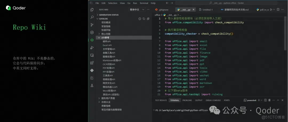The width and height of the screenshot is (288, 122).
Task: Open the Repo Wiki view icon
Action: click(92, 40)
